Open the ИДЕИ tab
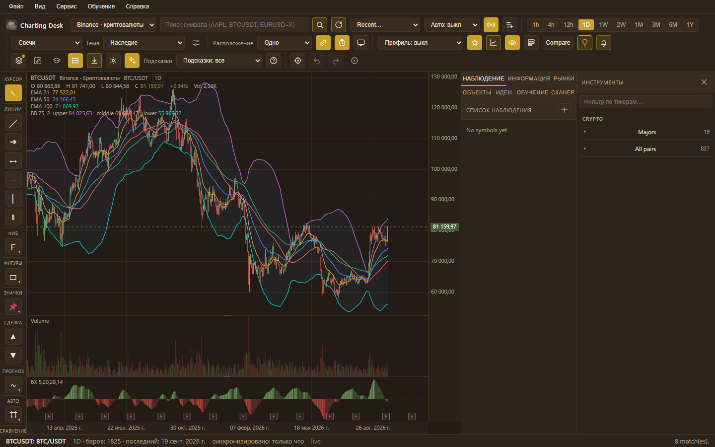 point(503,92)
